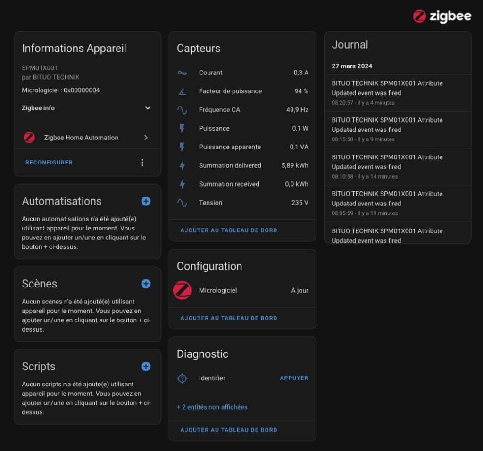Open the Tension sensor row
Screen dimensions: 483x451
[242, 203]
